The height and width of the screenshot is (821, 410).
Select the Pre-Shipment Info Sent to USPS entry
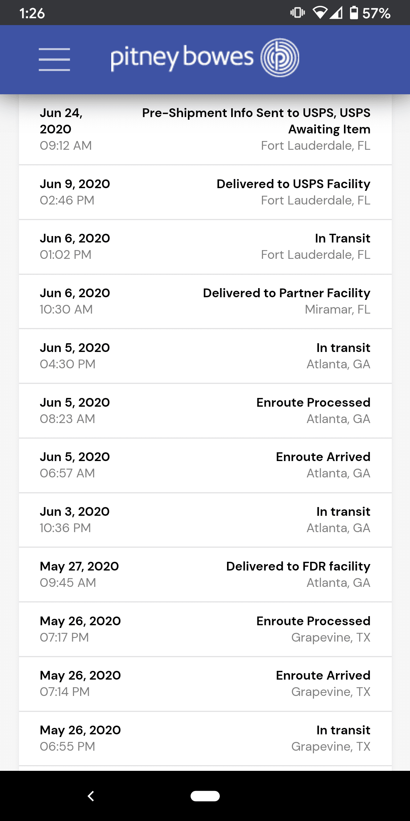click(205, 129)
